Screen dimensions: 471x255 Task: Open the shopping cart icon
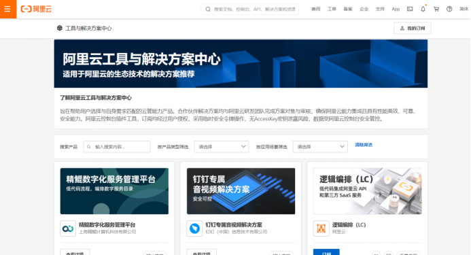(x=436, y=9)
